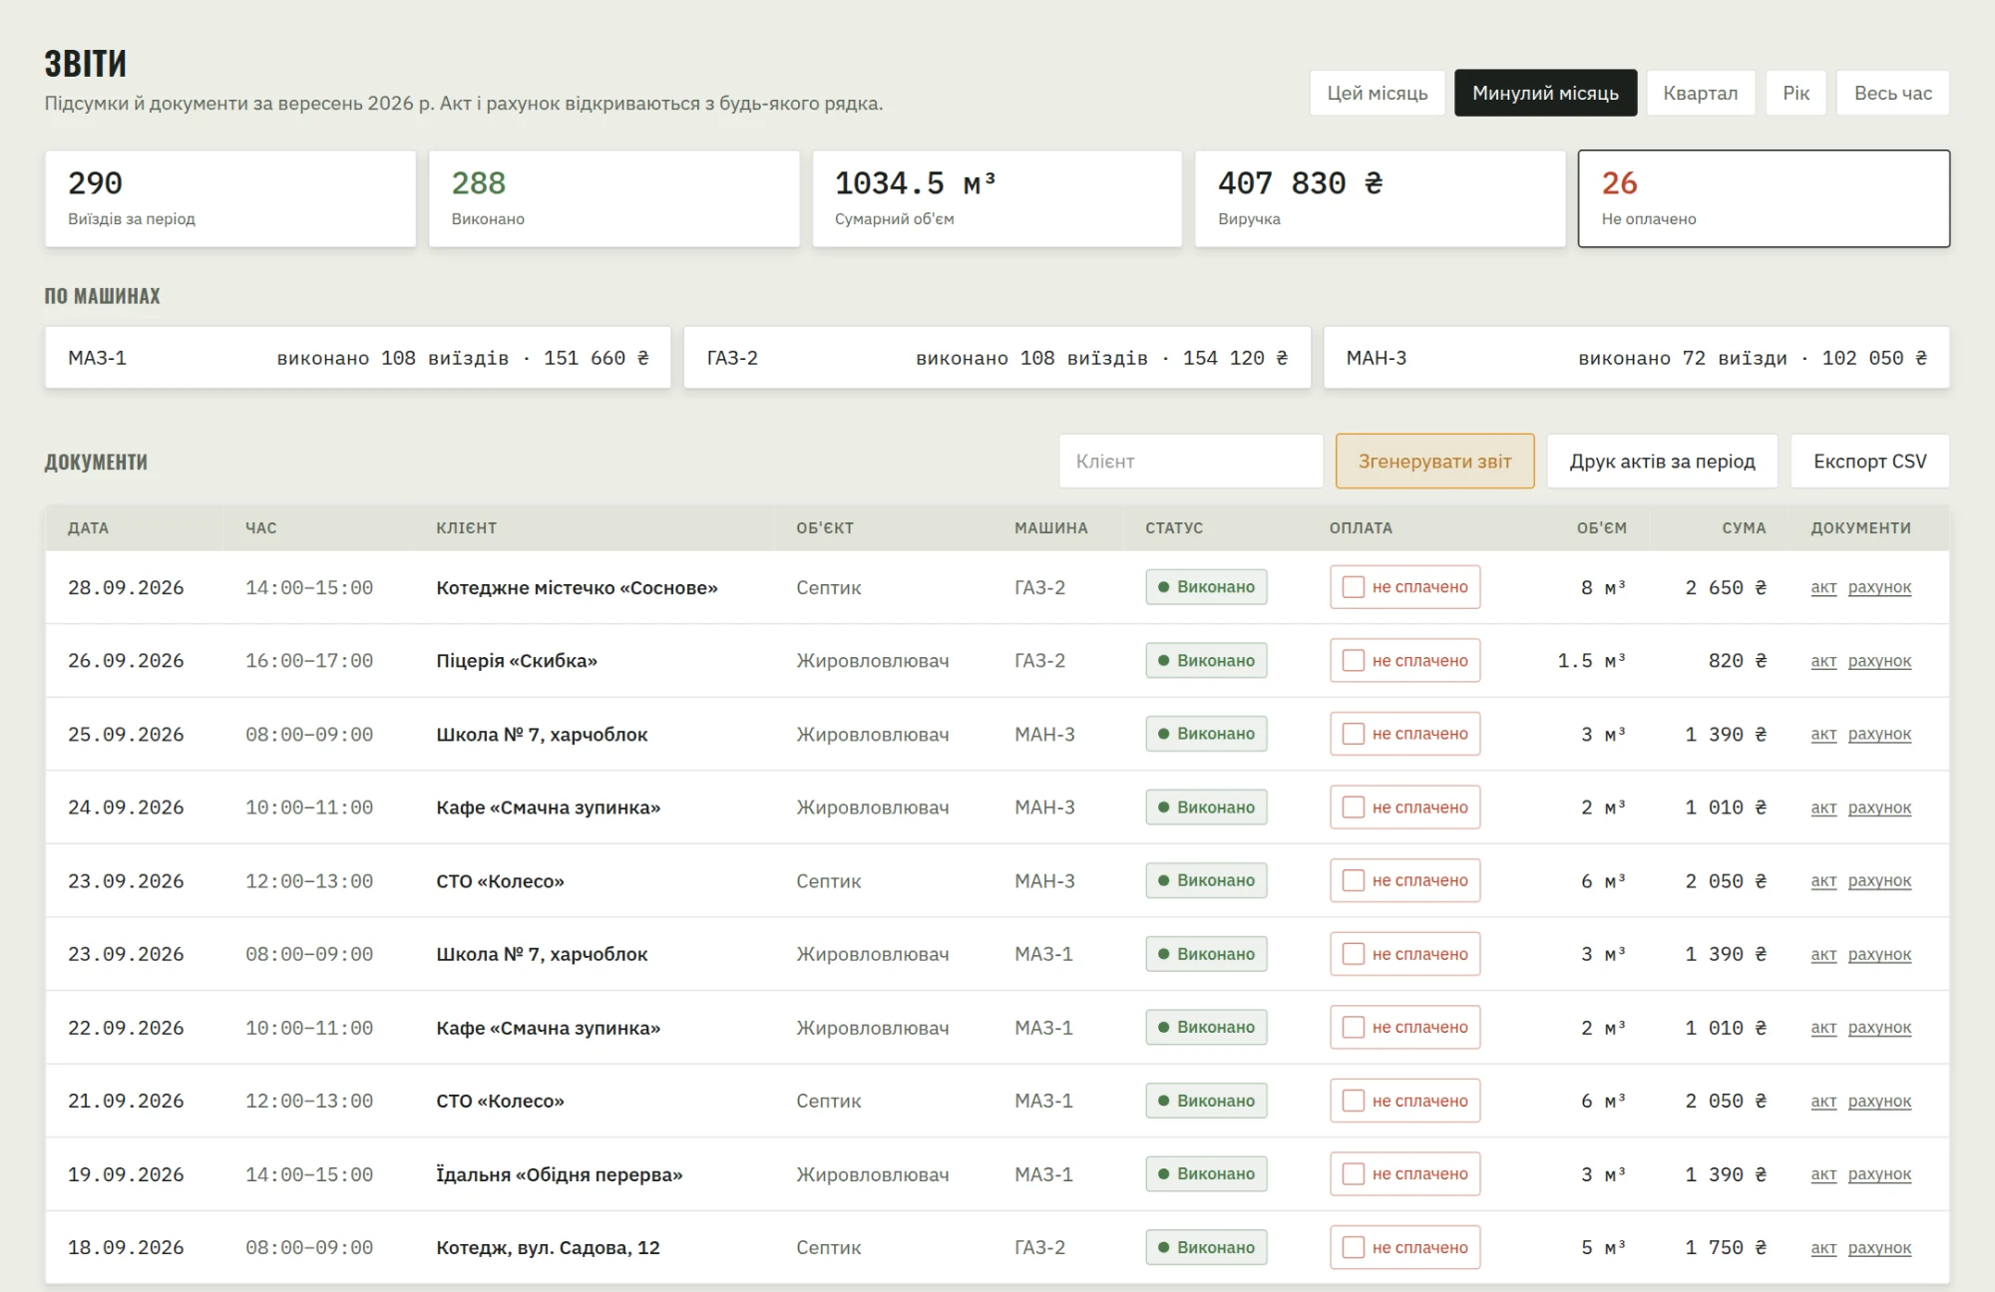Toggle не сплачено on the 21.09.2026 СТО «Колесо» row

coord(1404,1101)
